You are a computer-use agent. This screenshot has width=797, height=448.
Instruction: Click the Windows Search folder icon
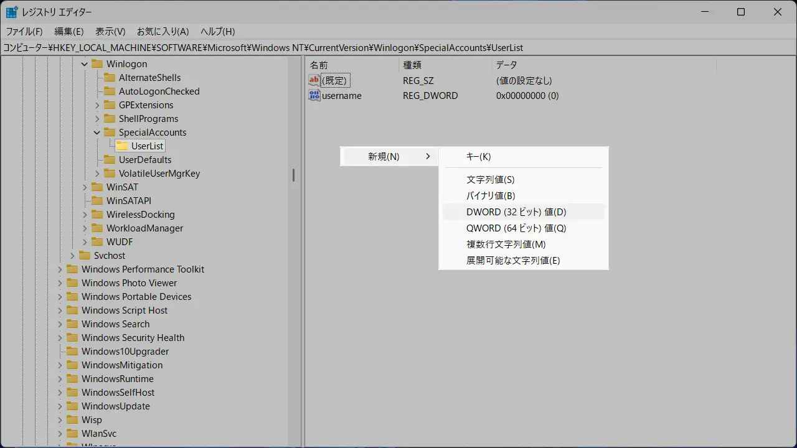coord(72,324)
